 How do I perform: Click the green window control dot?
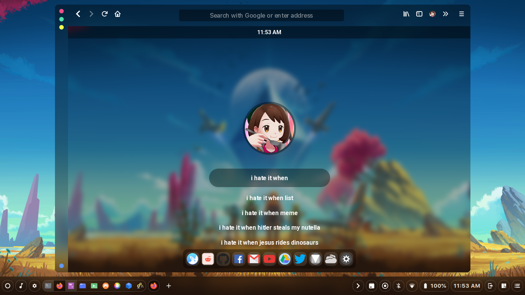click(x=61, y=19)
